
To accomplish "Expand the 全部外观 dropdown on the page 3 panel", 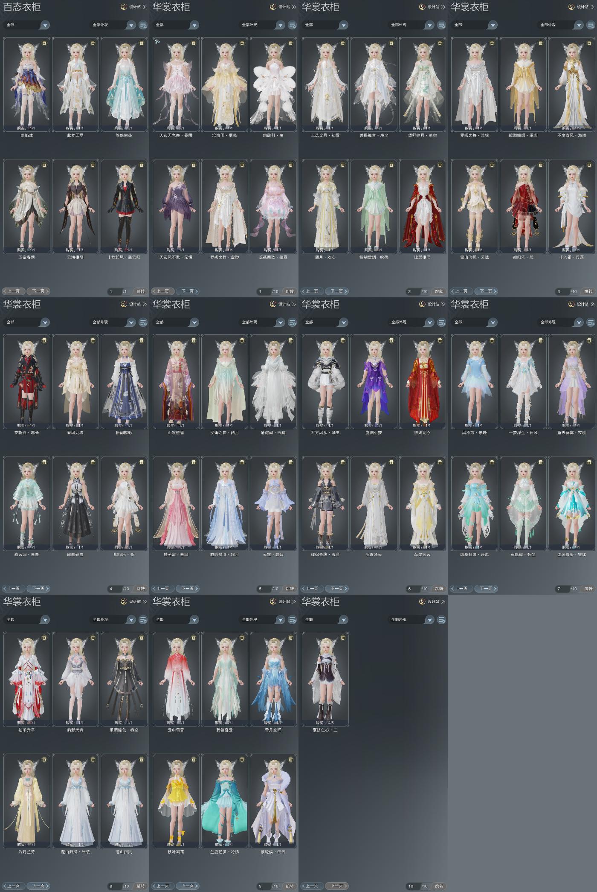I will (x=560, y=25).
